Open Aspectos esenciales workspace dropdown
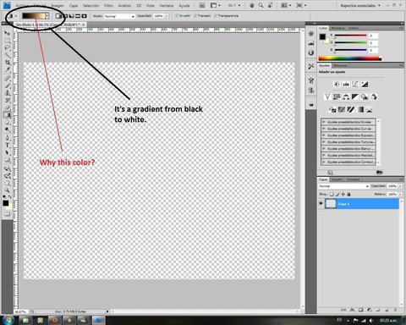This screenshot has width=406, height=325. [360, 5]
